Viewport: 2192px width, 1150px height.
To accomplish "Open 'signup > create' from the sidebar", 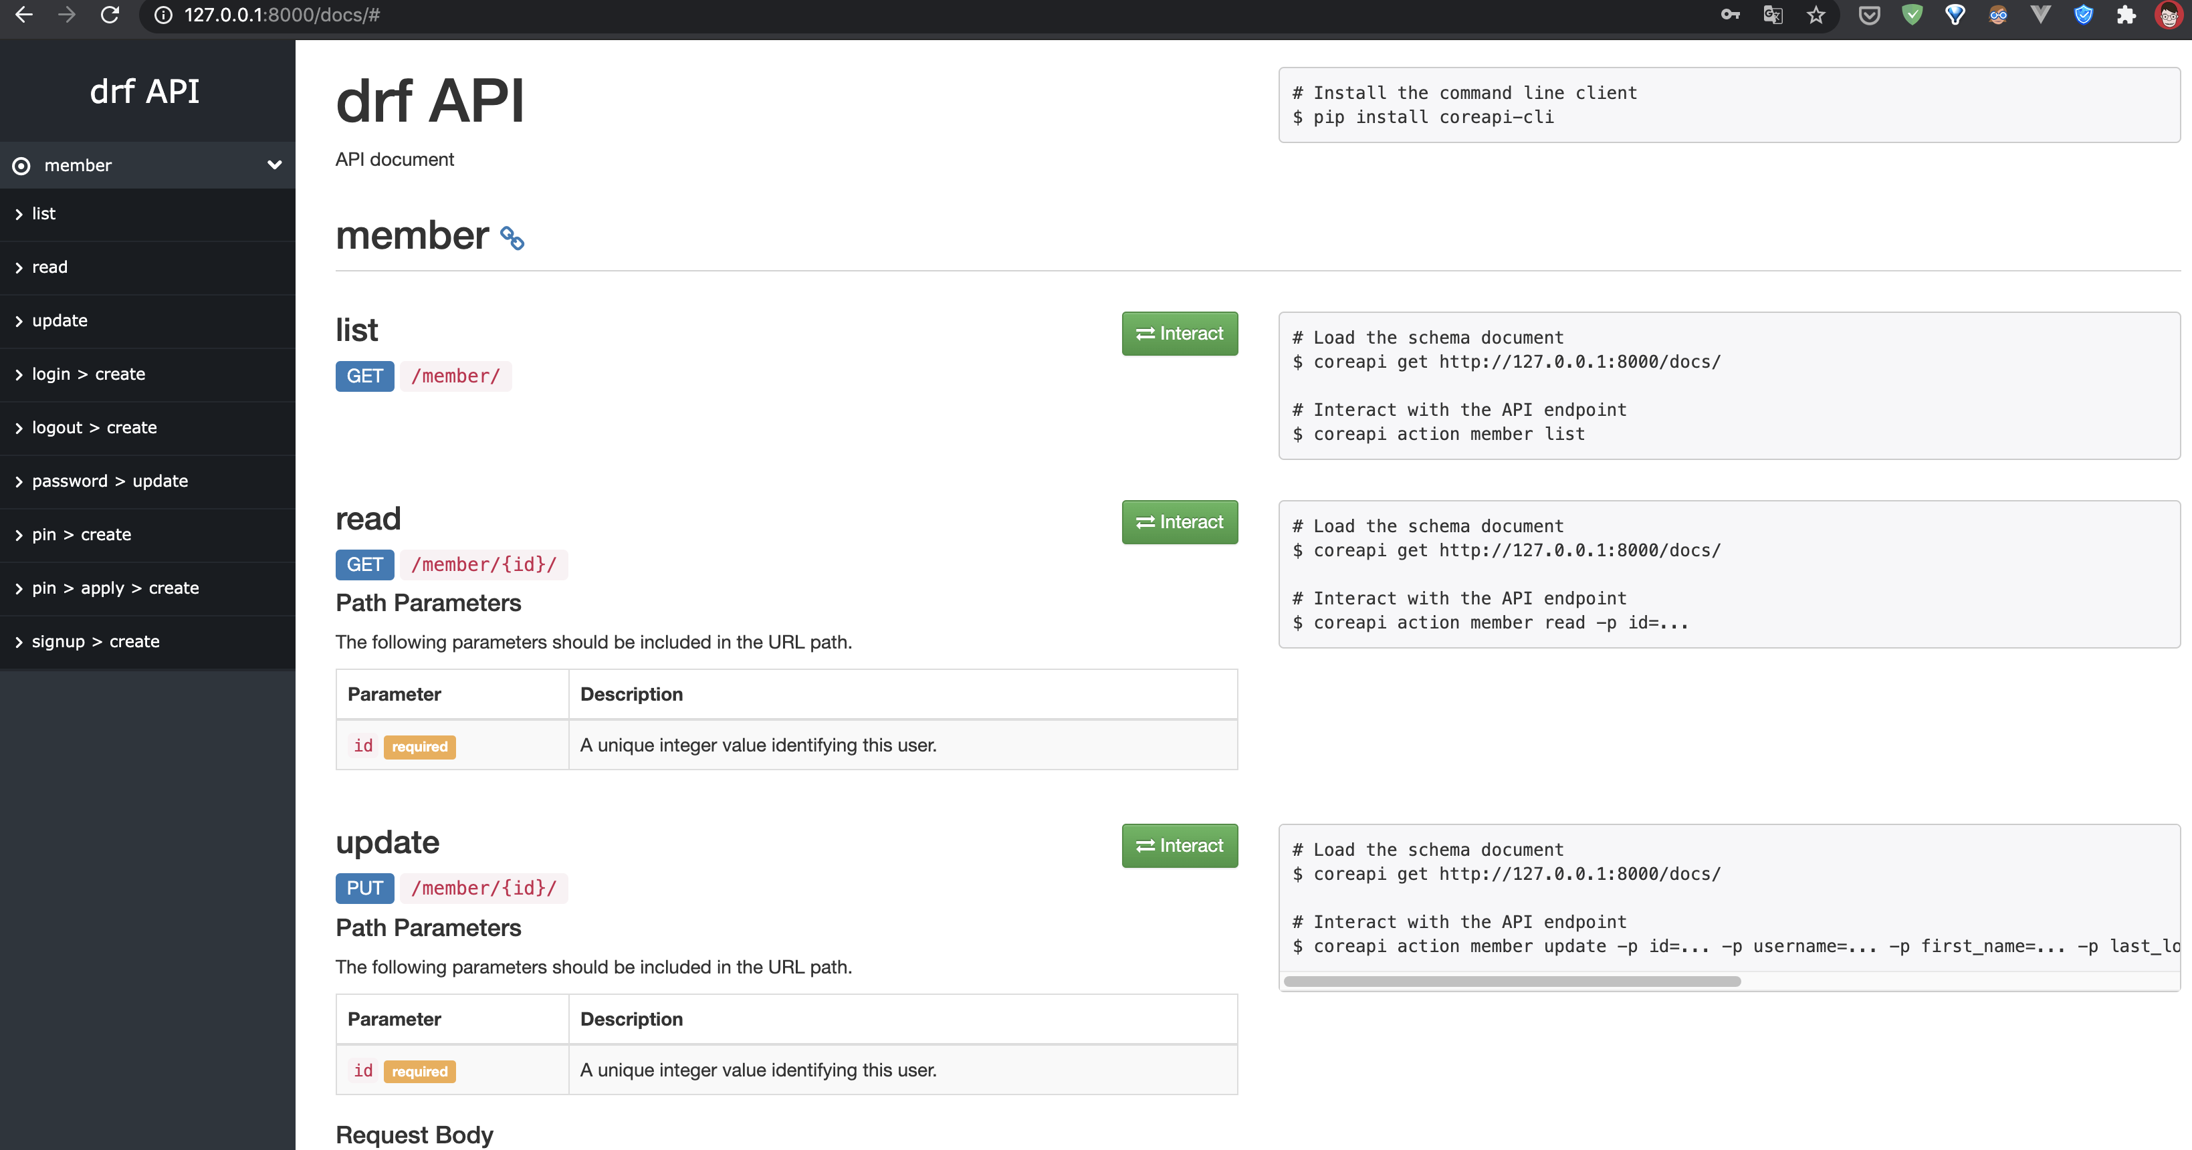I will tap(96, 641).
